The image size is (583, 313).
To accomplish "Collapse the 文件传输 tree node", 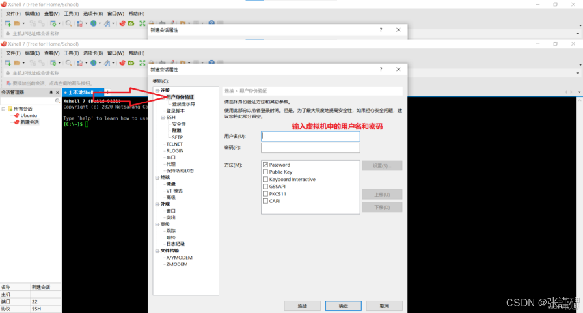I will click(157, 251).
